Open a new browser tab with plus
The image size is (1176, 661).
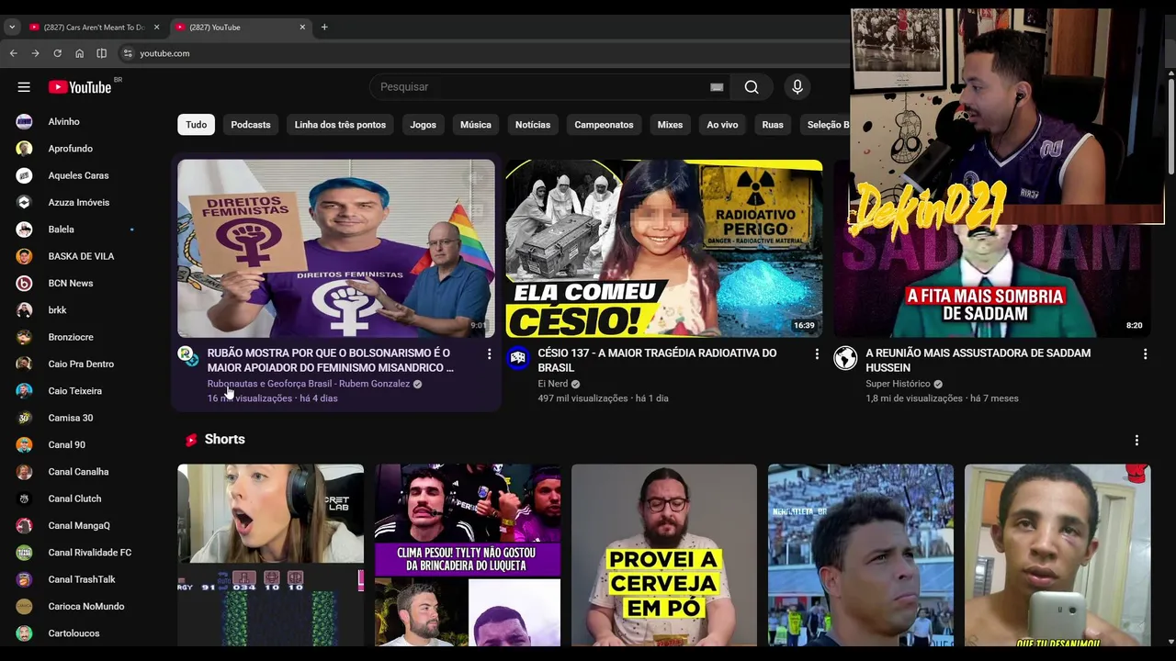tap(324, 28)
